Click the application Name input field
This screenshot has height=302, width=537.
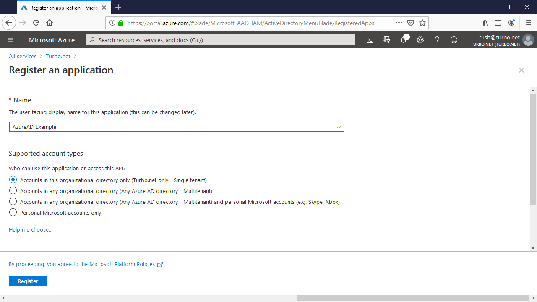click(x=176, y=126)
